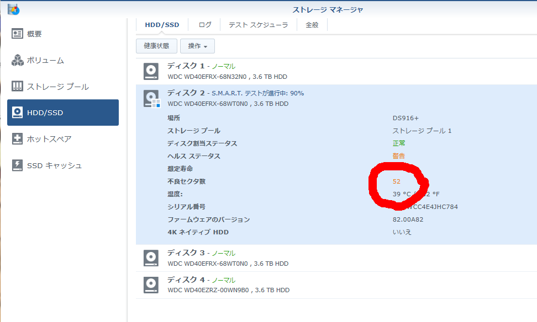The image size is (537, 322).
Task: Click the 不良セクタ数 label
Action: tap(187, 181)
